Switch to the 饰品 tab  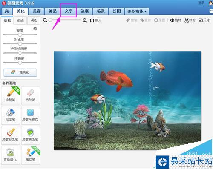click(x=52, y=11)
